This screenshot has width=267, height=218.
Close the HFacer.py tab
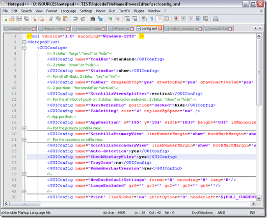[x=132, y=29]
